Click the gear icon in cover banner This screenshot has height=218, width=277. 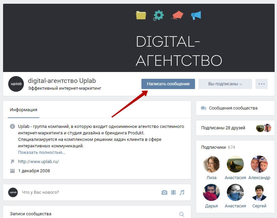pyautogui.click(x=158, y=15)
